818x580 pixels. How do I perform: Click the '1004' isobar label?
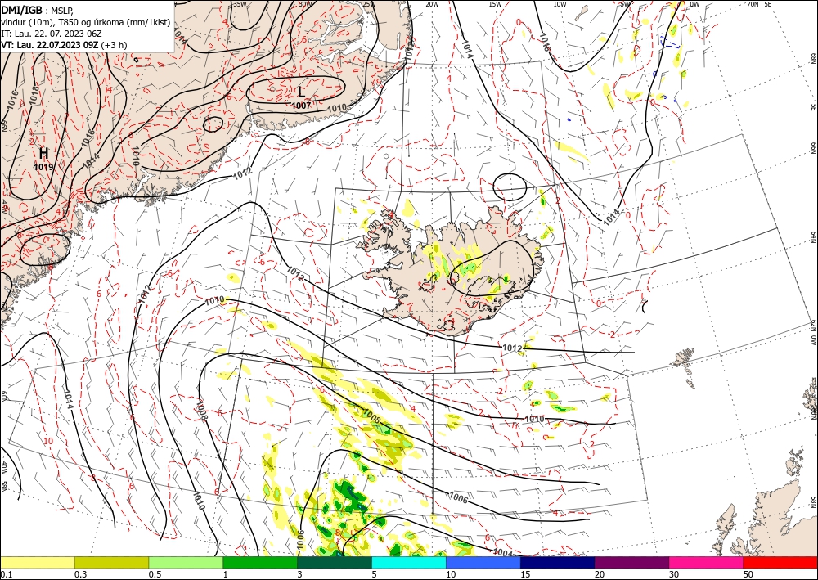click(x=502, y=553)
